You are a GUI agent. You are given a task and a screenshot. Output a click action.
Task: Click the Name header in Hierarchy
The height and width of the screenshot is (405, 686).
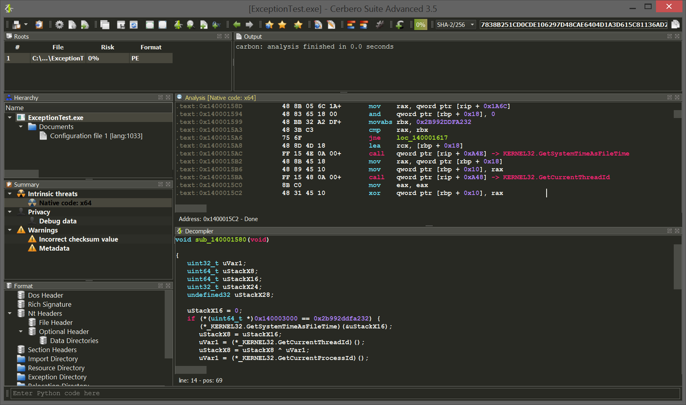coord(88,108)
